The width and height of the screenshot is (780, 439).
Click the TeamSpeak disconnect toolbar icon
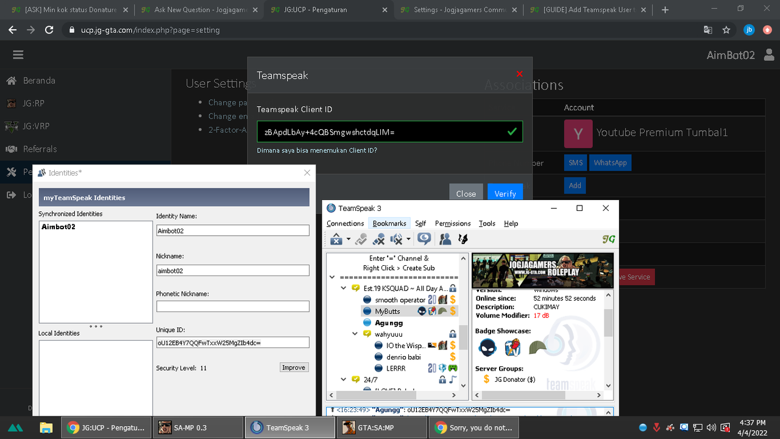(336, 240)
